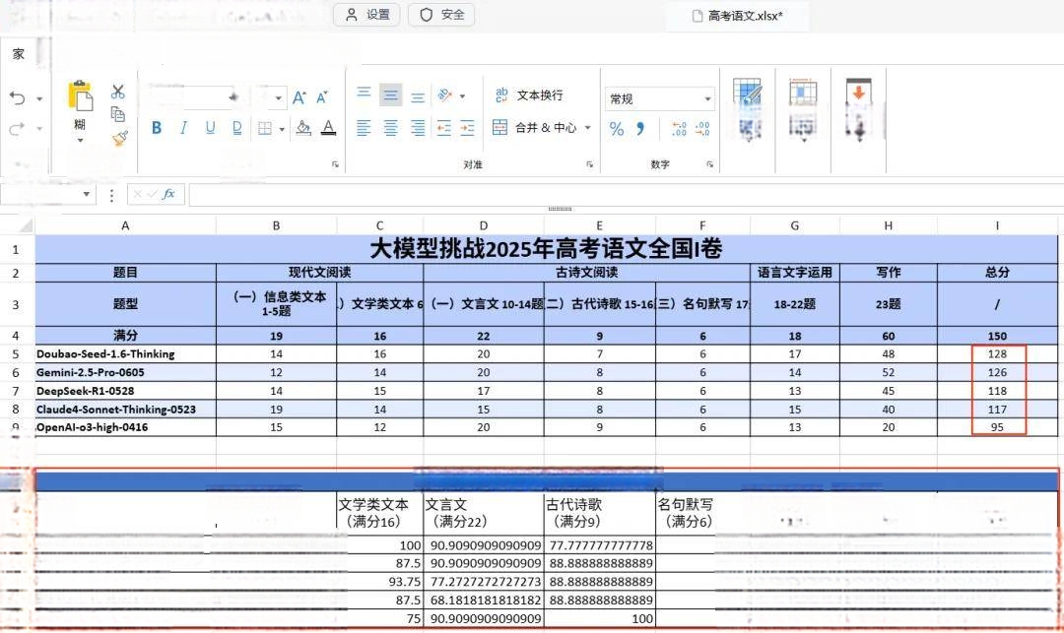Click the formula bar options dots
This screenshot has height=633, width=1064.
[x=111, y=195]
